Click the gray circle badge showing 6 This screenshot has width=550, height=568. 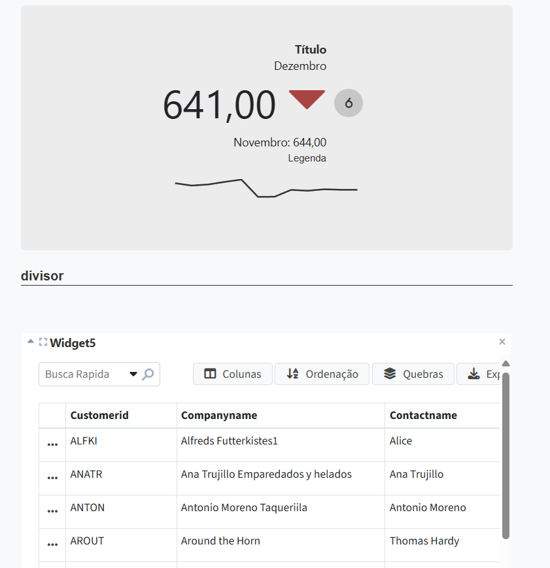pos(349,103)
